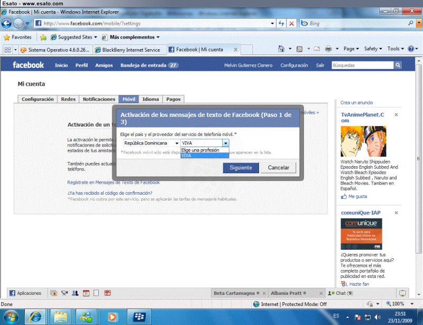Switch to the Configuración tab
Viewport: 423px width, 325px height.
(x=38, y=99)
